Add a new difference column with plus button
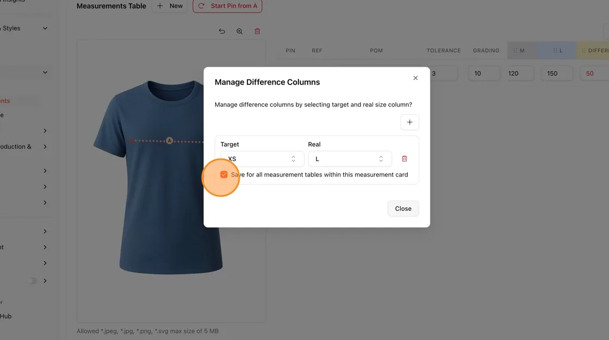 point(409,122)
